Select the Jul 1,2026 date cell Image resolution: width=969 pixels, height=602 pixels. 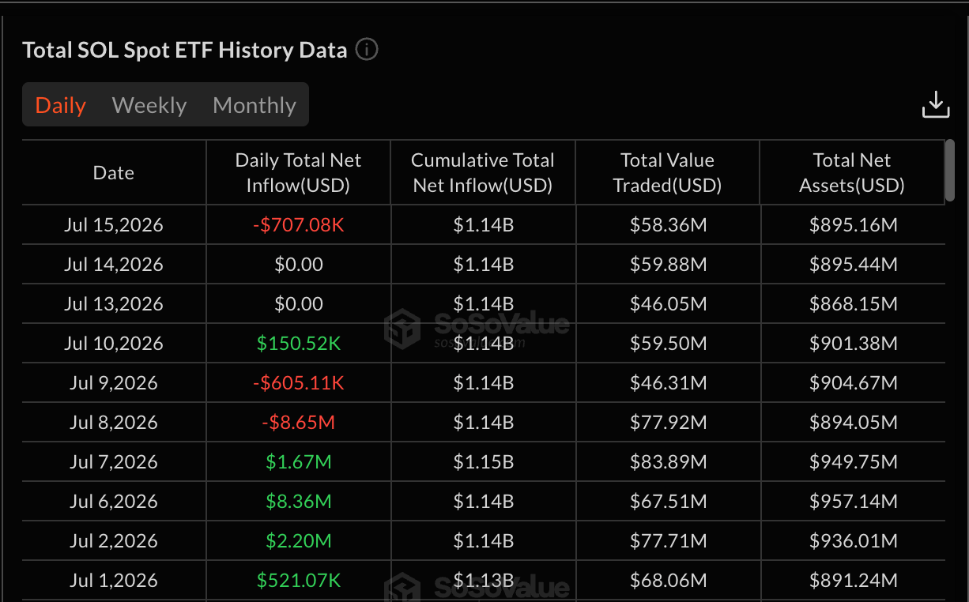coord(114,581)
